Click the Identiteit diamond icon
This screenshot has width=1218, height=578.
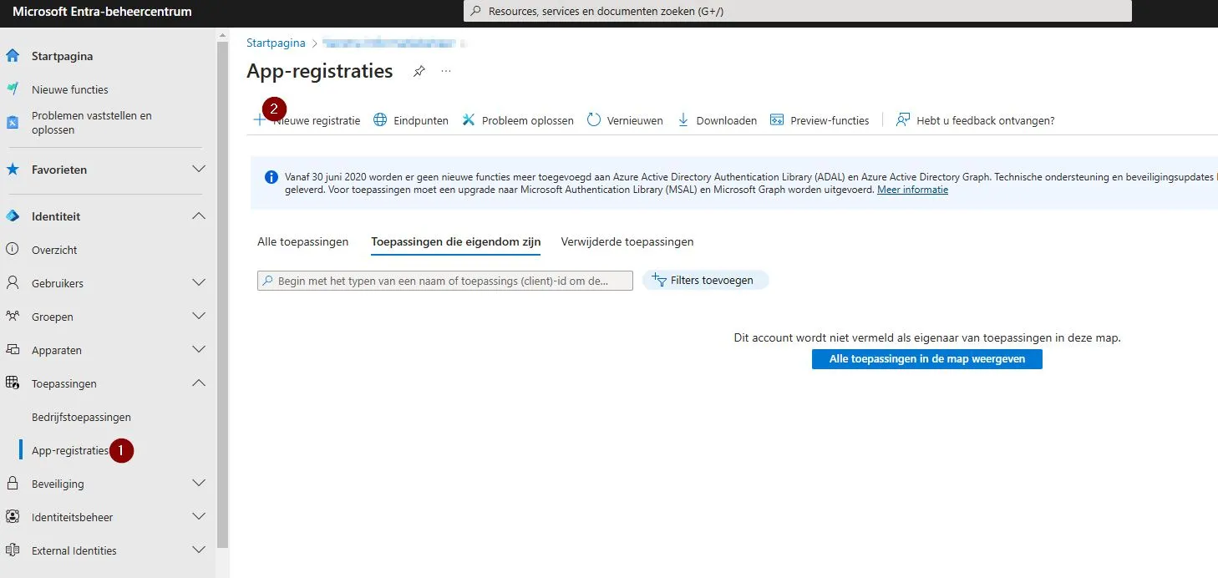[13, 216]
